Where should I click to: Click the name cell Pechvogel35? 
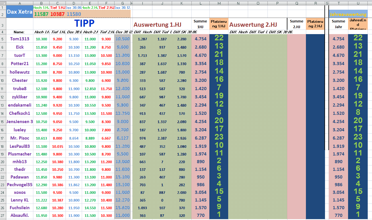coord(20,184)
